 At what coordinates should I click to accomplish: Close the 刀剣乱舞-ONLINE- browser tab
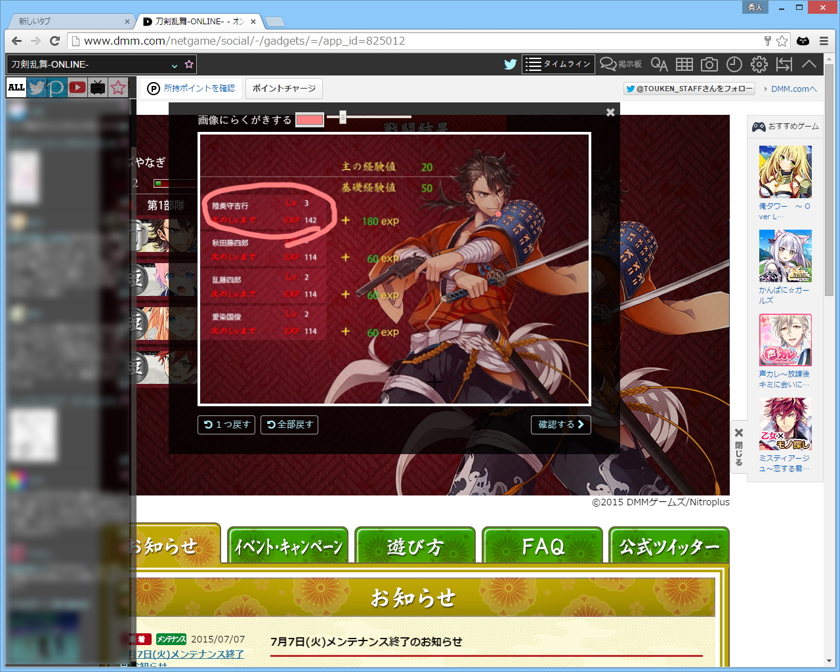click(253, 22)
